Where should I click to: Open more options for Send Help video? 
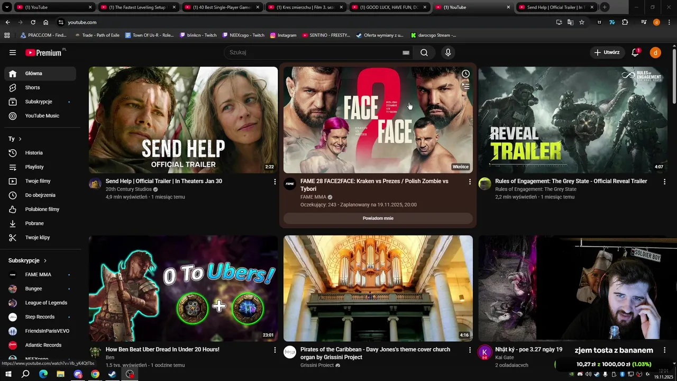[275, 182]
